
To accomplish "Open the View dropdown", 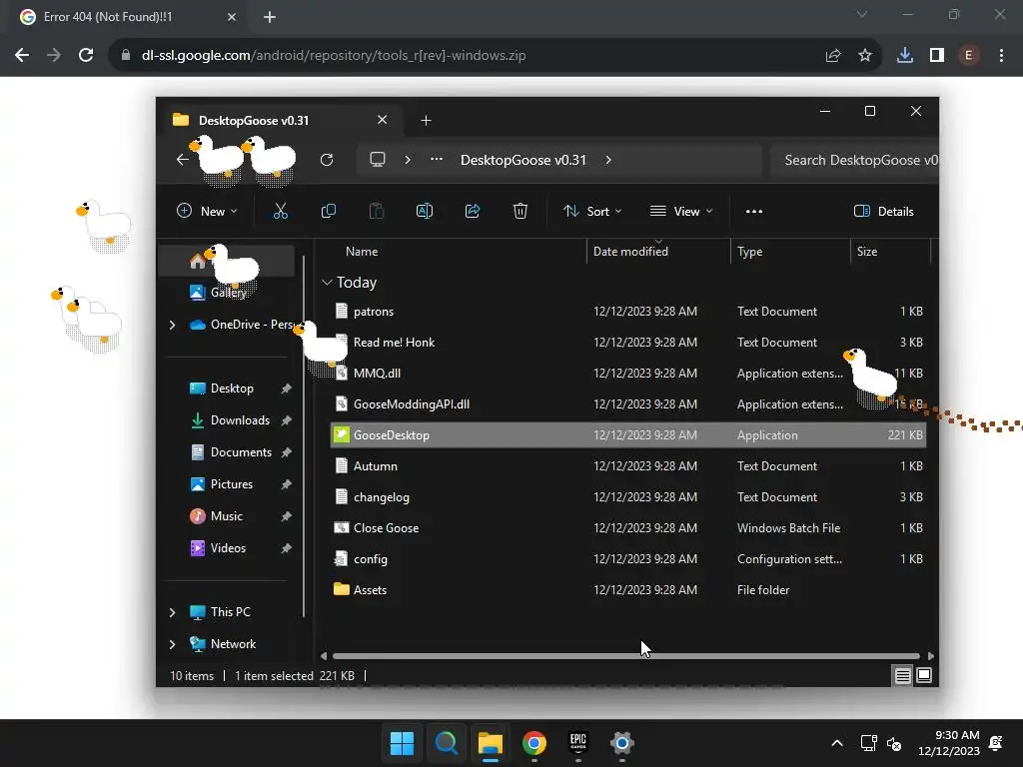I will 681,212.
